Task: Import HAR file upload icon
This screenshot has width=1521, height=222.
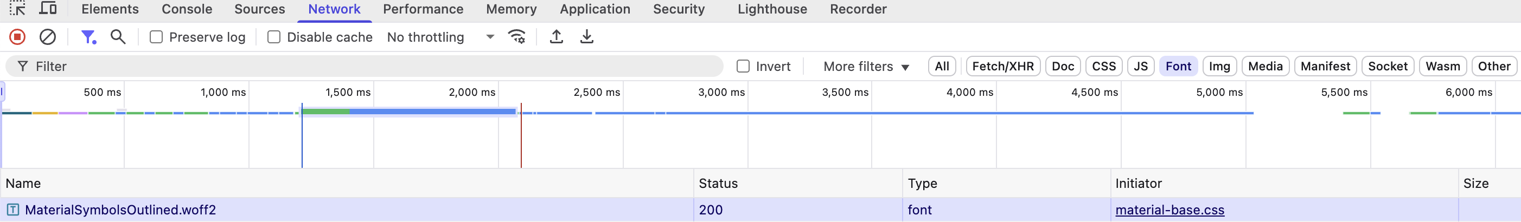Action: click(x=556, y=37)
